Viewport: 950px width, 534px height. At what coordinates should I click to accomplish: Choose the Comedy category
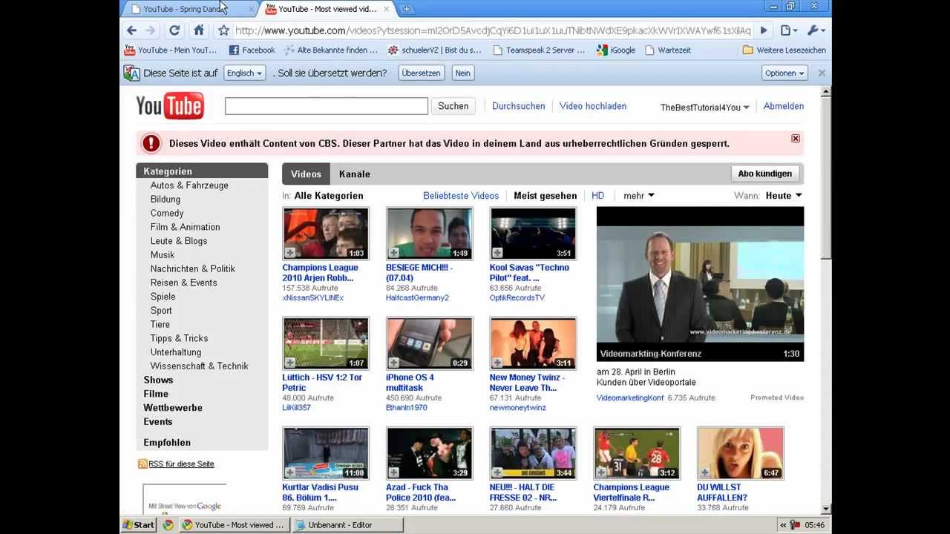click(167, 213)
